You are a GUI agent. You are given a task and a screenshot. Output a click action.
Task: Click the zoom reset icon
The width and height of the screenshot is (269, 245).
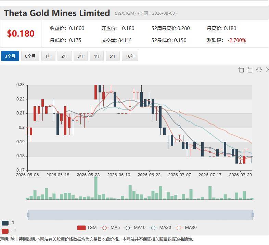[x=250, y=70]
